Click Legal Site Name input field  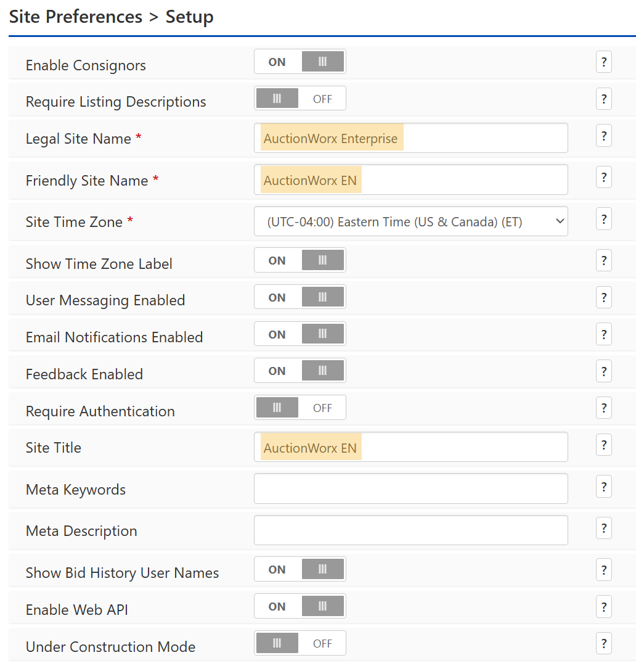pos(410,138)
